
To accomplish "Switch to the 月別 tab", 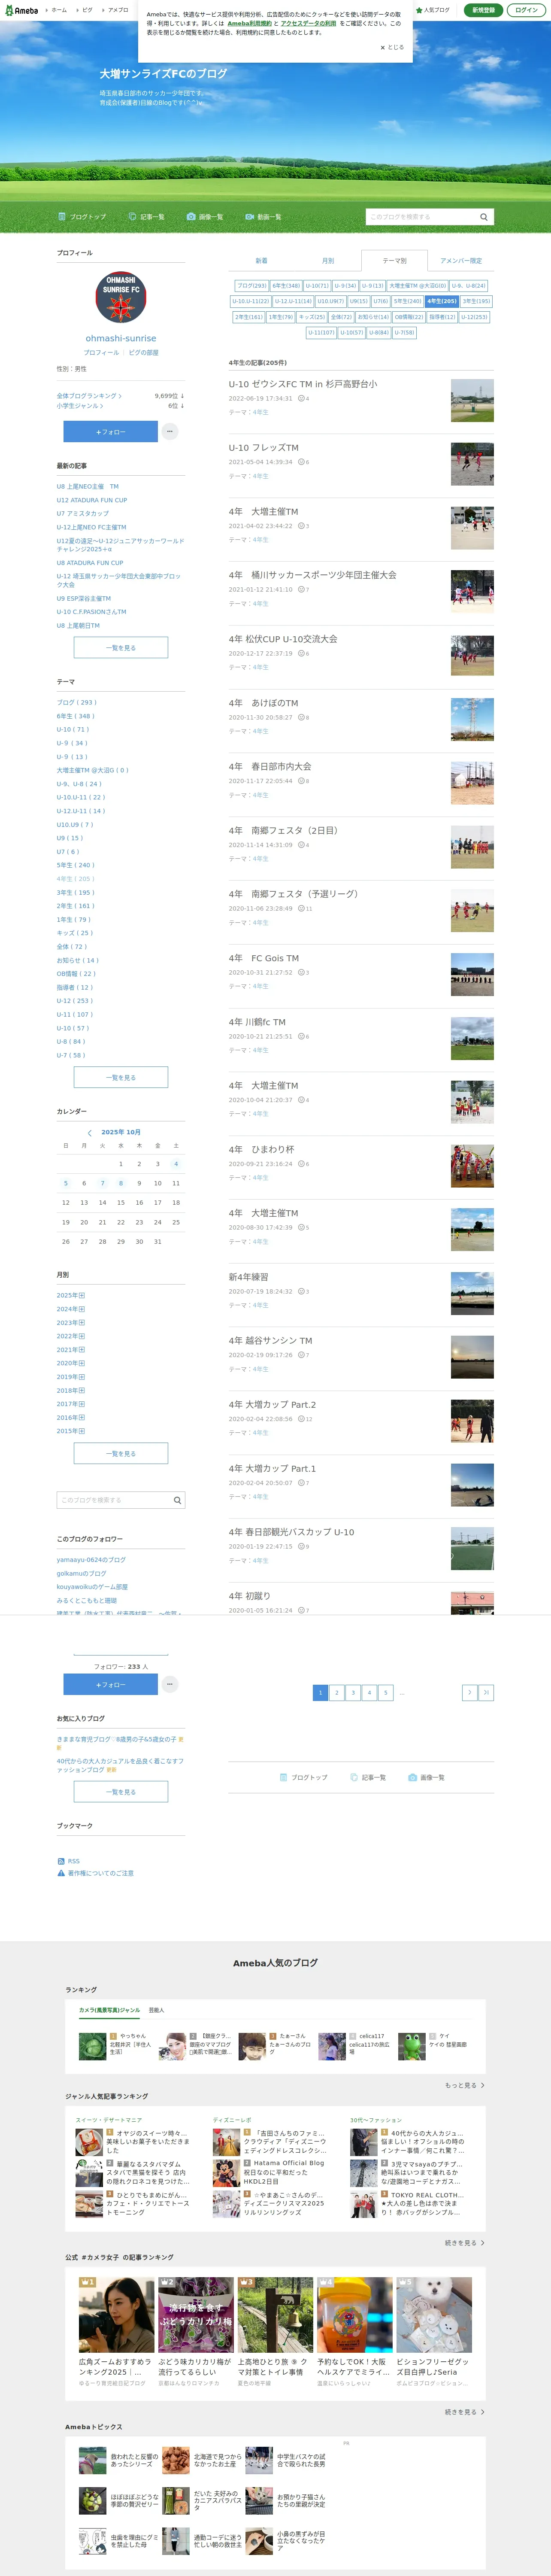I will coord(328,260).
